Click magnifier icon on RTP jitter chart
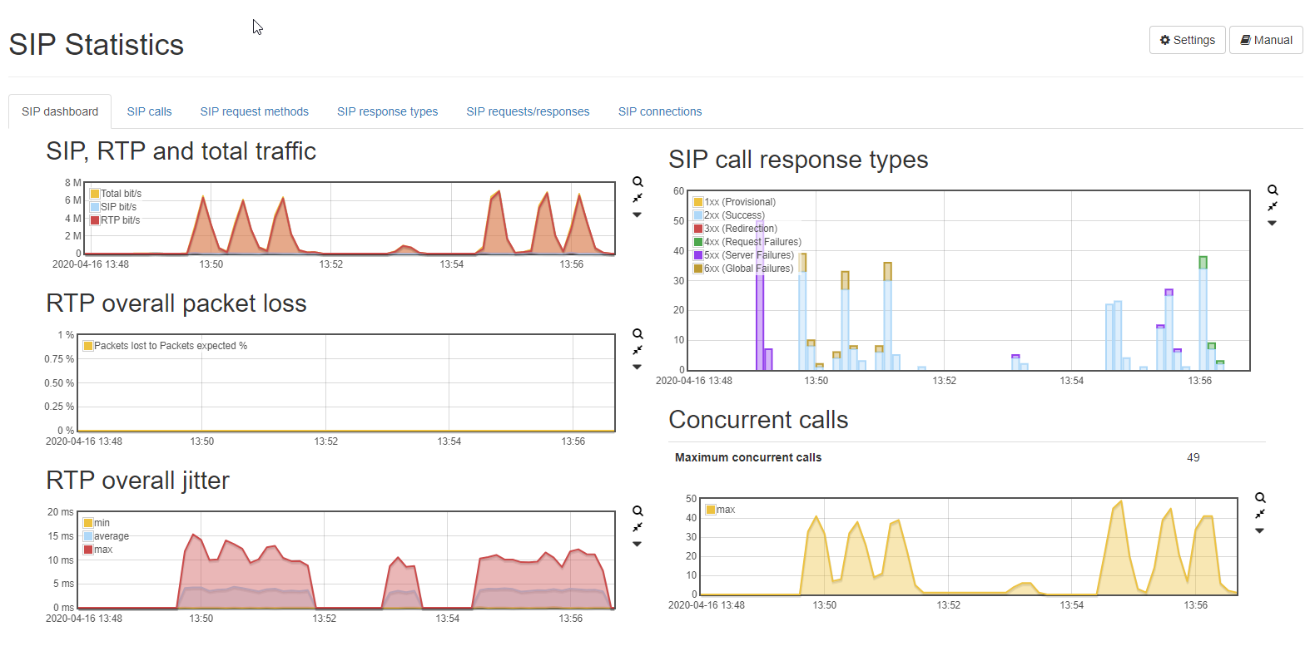 (638, 510)
